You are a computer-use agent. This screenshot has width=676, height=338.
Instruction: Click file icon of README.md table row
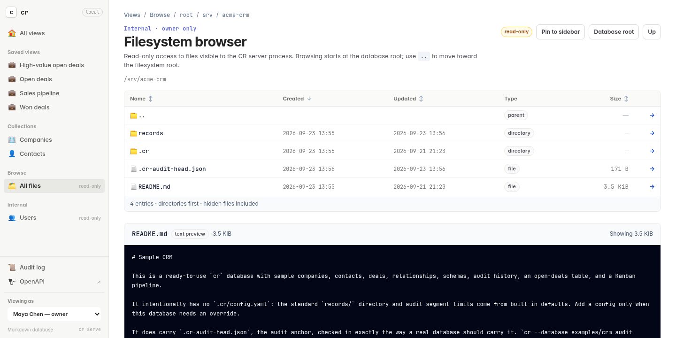point(134,187)
